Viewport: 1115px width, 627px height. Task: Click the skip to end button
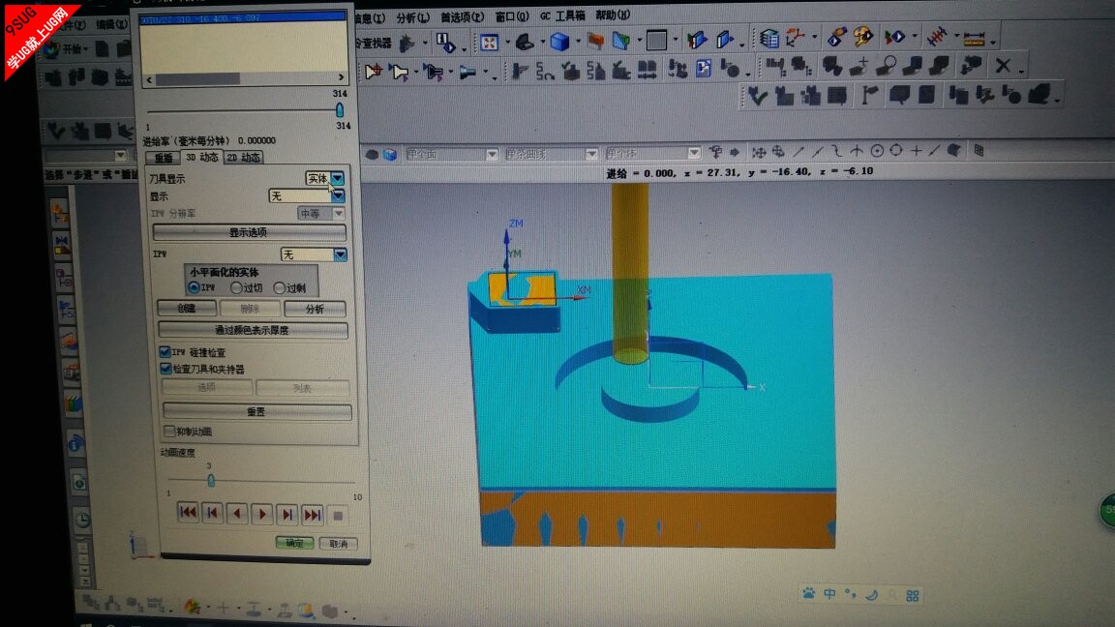pos(313,514)
